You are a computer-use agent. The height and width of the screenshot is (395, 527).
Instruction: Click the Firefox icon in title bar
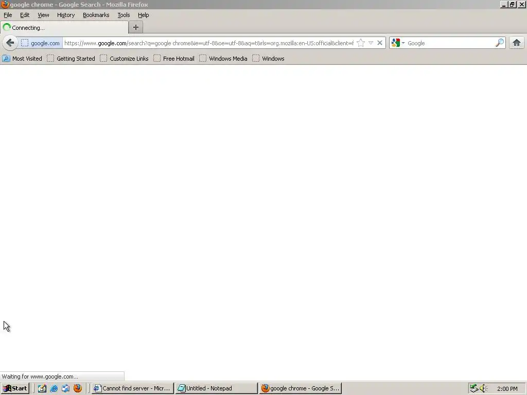[x=5, y=4]
